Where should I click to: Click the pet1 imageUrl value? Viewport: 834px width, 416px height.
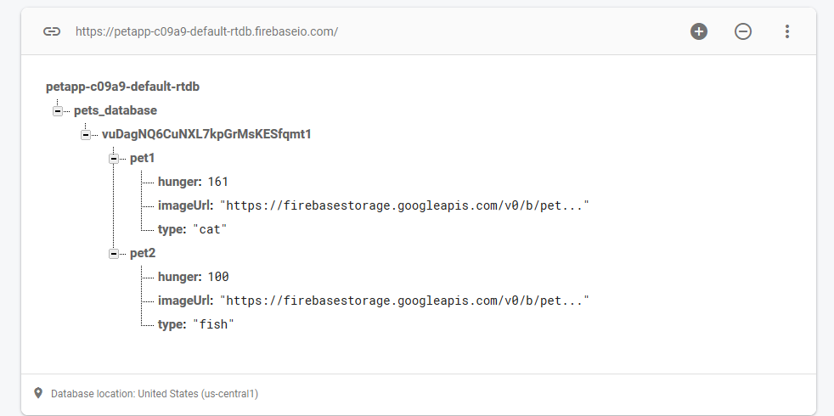click(404, 205)
